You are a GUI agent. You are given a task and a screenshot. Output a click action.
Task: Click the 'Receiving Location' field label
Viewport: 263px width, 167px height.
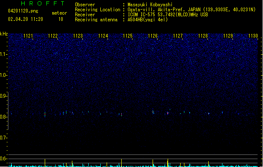tap(97, 10)
